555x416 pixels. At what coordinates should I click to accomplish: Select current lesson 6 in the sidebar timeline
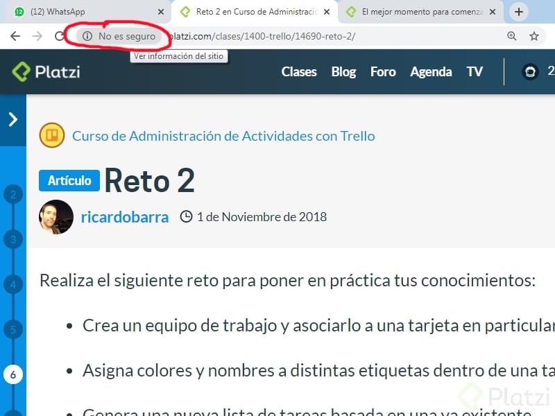pos(13,374)
